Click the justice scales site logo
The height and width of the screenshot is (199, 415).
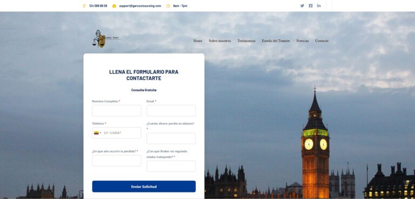point(106,39)
